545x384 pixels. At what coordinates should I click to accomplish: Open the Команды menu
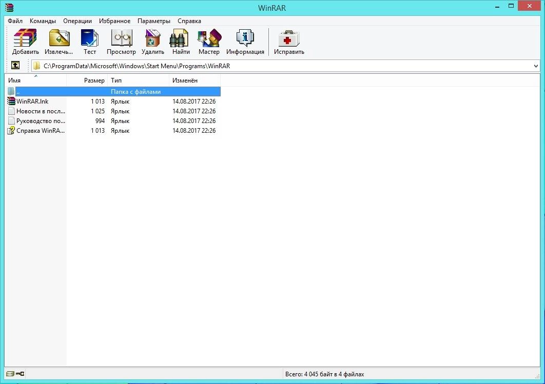coord(43,21)
